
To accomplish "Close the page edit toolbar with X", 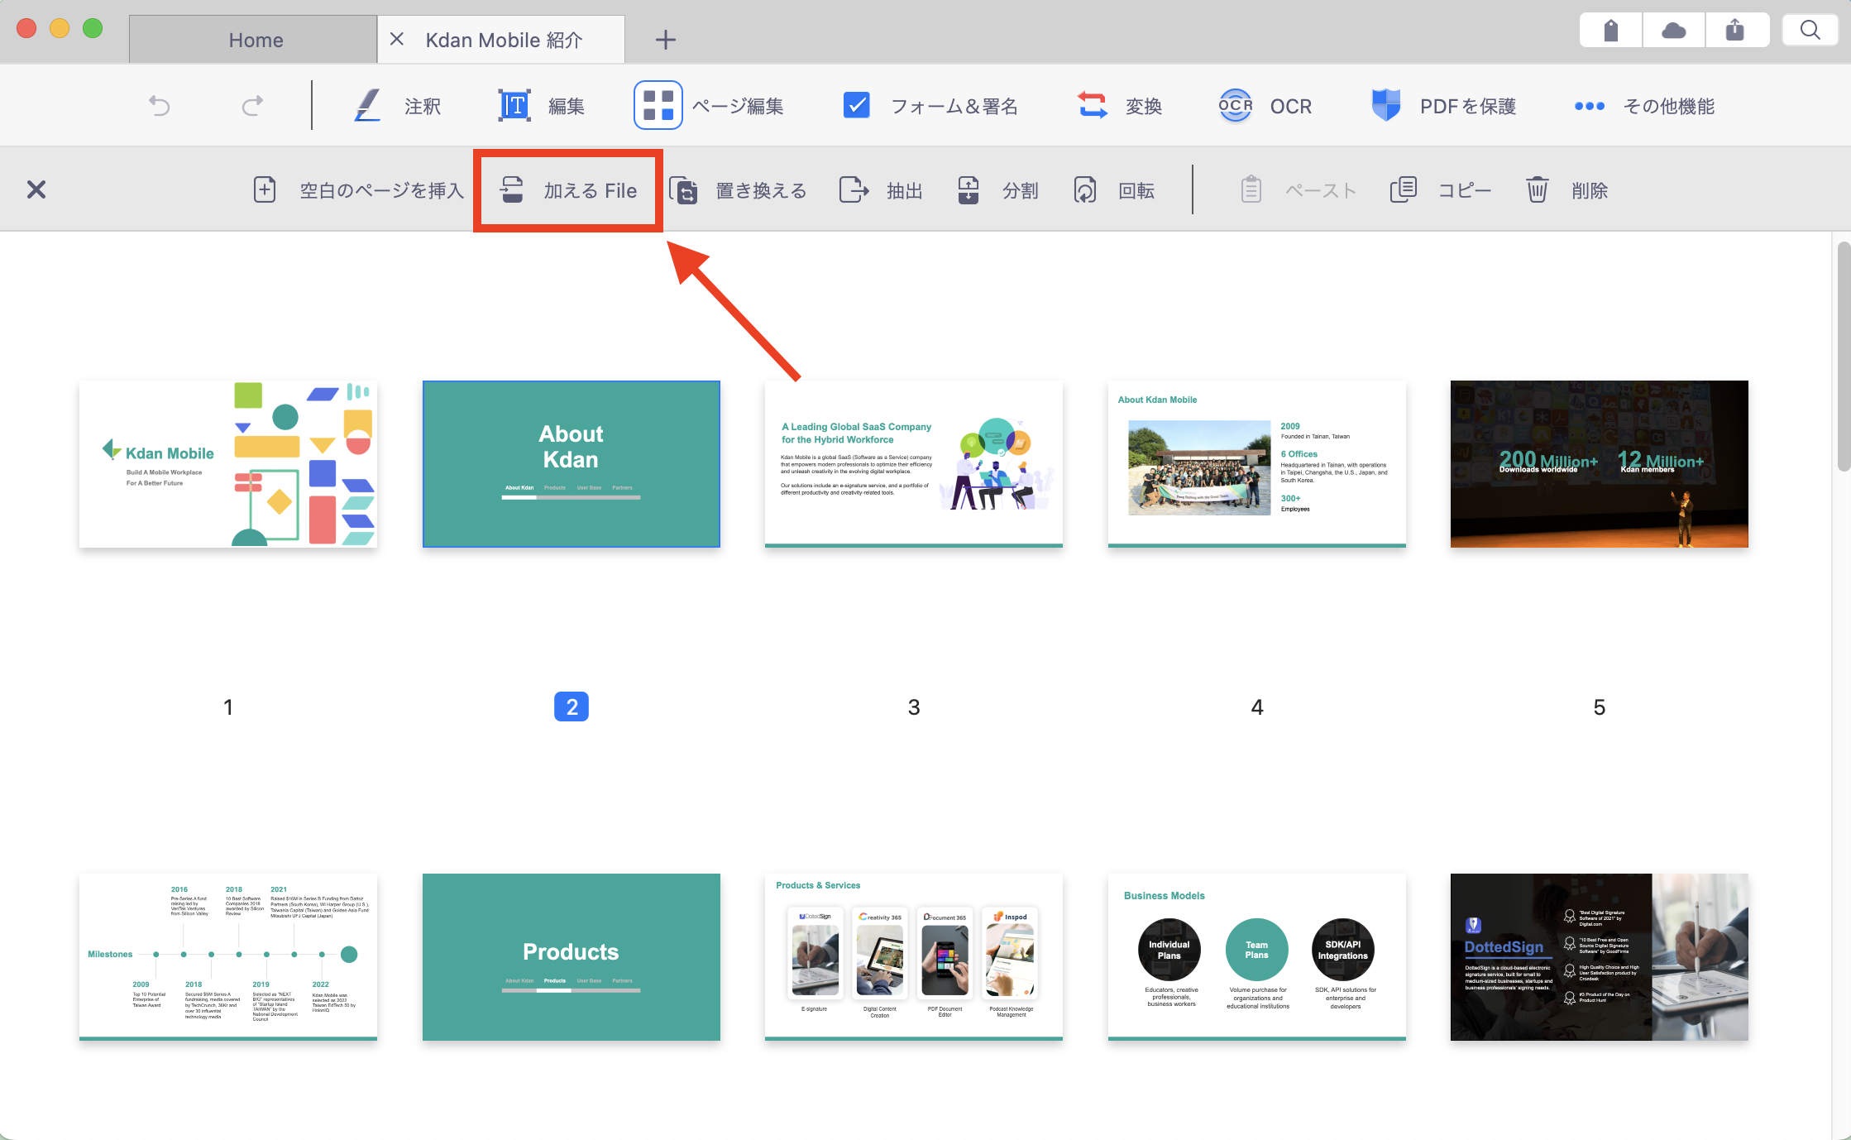I will point(36,189).
